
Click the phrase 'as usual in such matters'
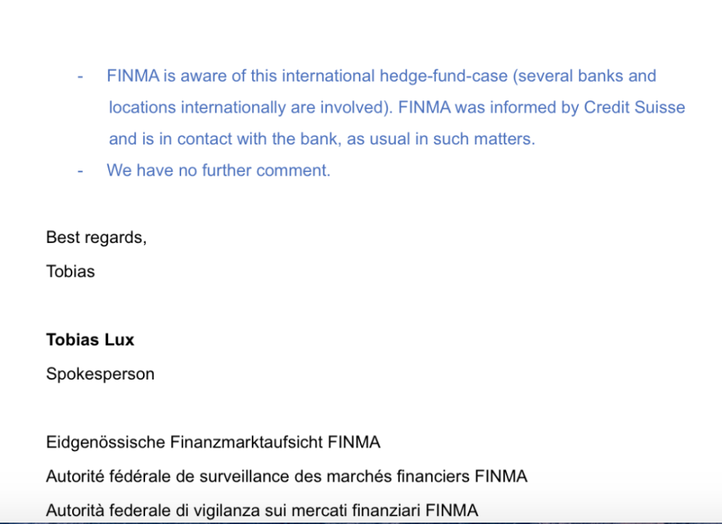coord(441,139)
